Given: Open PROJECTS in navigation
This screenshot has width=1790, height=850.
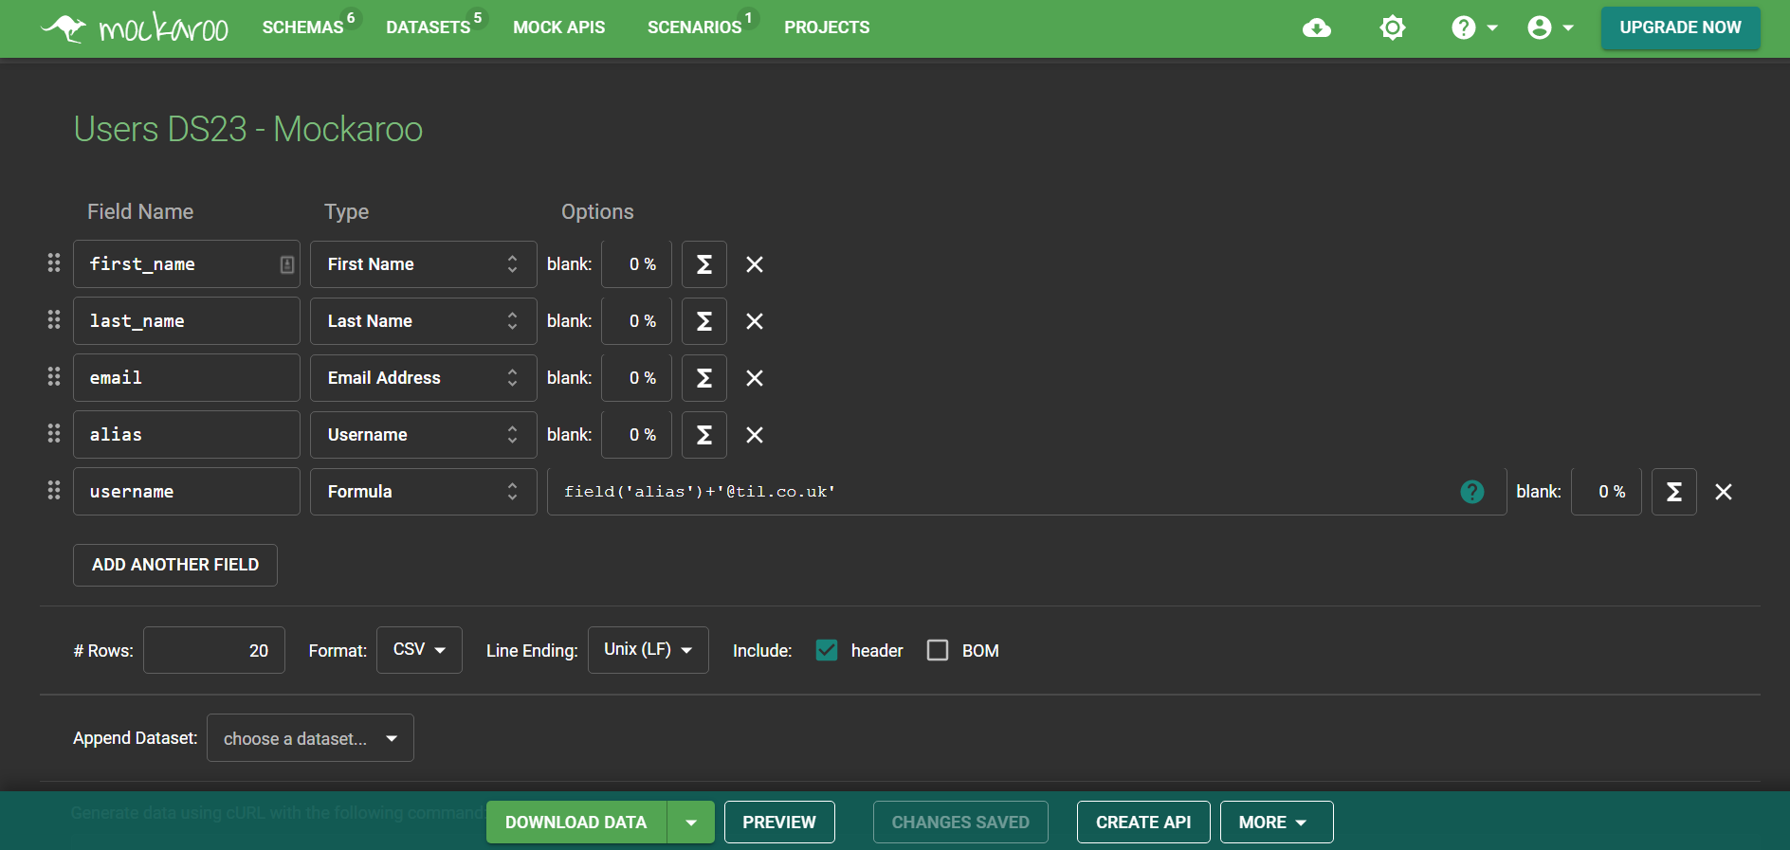Looking at the screenshot, I should tap(827, 27).
